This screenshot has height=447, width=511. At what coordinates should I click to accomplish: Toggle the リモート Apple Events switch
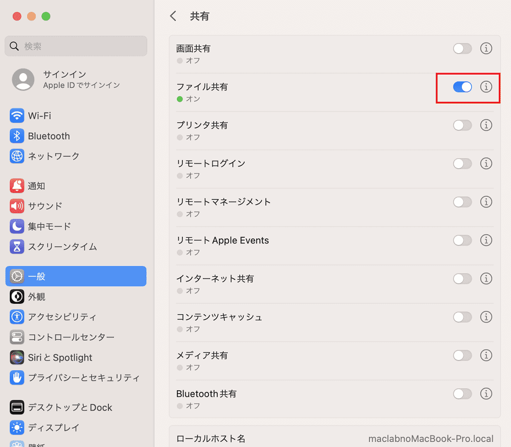[462, 240]
